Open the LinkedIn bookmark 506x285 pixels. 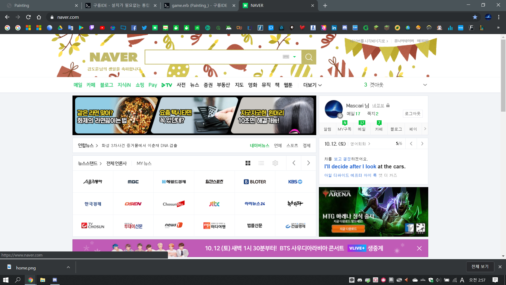coord(334,28)
